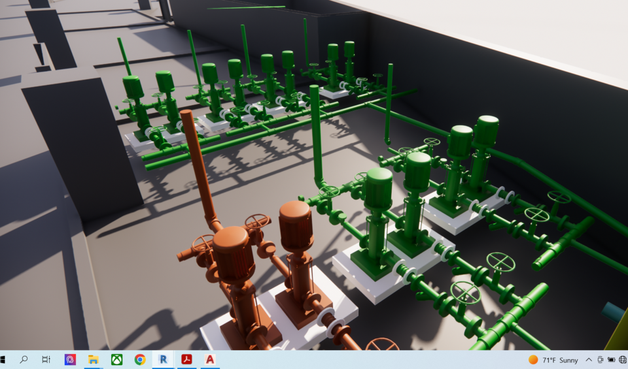Open Task View from the taskbar
Screen dimensions: 628x369
click(46, 359)
